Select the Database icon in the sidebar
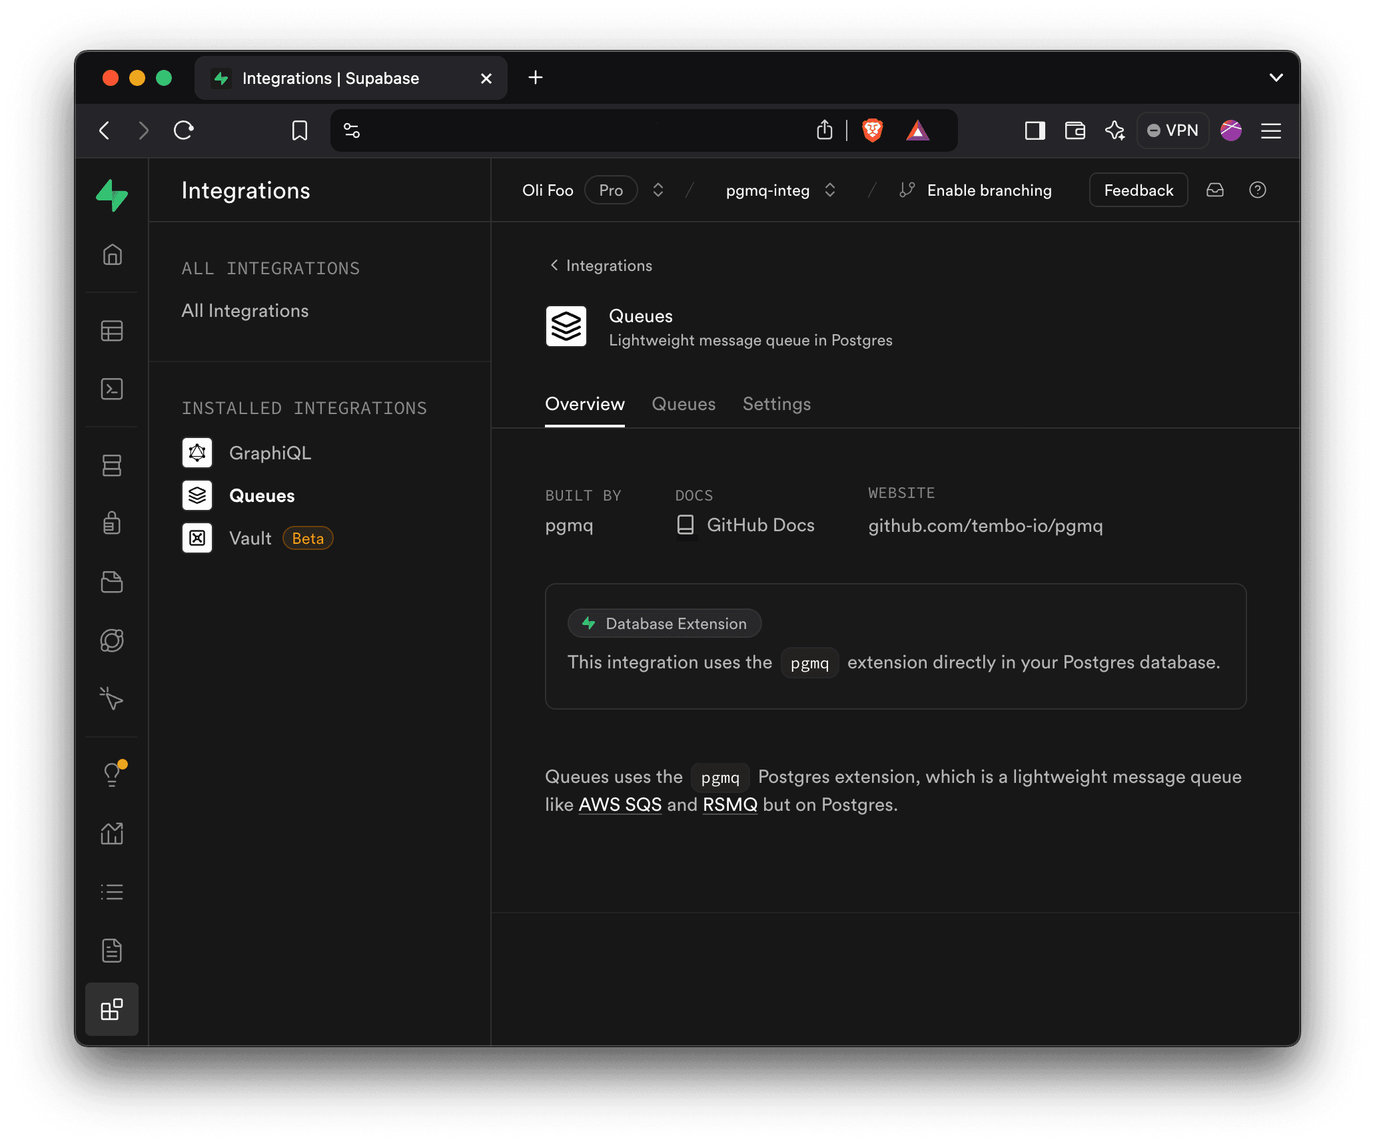 (112, 465)
